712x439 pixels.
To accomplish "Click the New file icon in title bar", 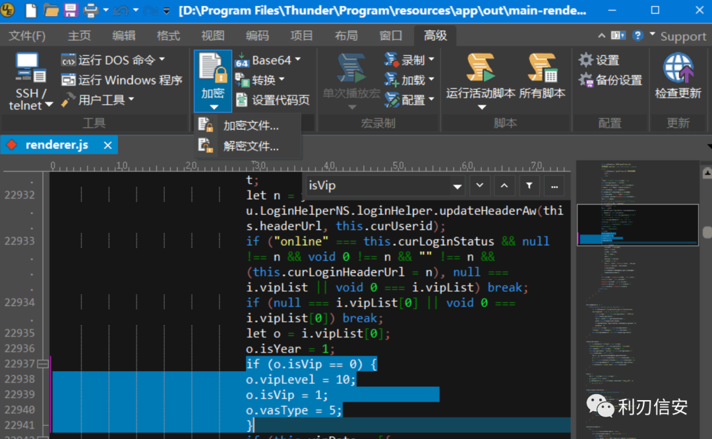I will click(30, 10).
